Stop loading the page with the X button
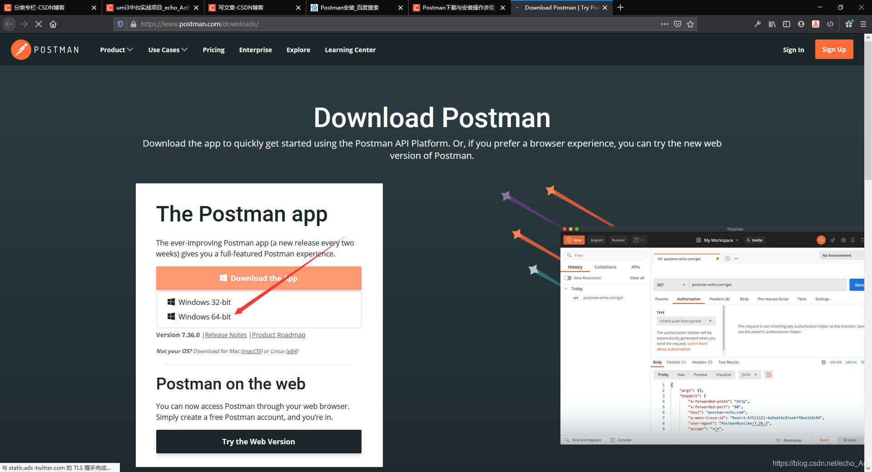872x472 pixels. 39,24
